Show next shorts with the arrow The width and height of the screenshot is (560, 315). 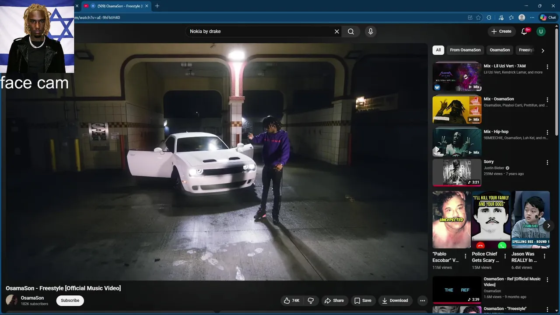coord(548,226)
